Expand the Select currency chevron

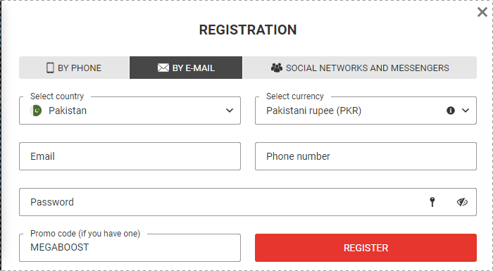click(466, 111)
